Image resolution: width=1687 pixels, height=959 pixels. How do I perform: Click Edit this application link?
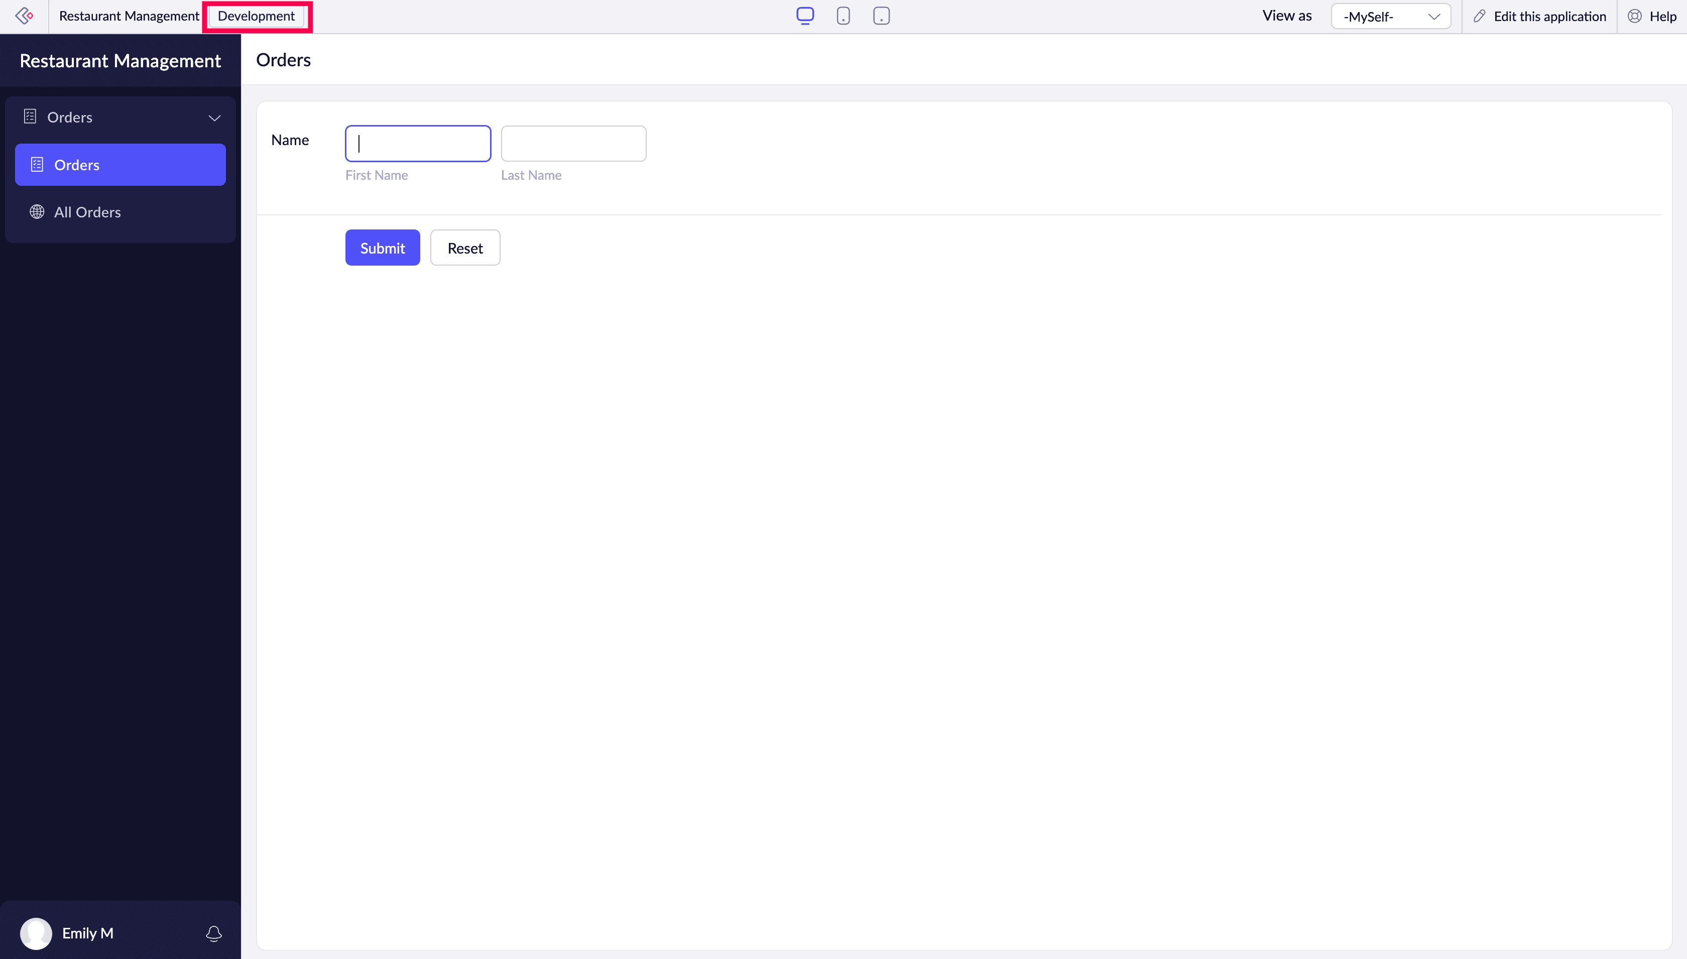click(1549, 17)
